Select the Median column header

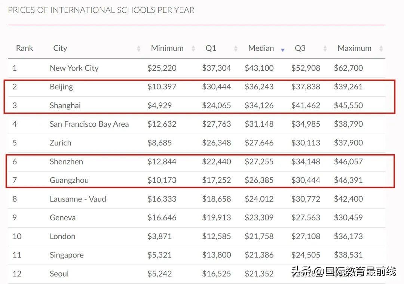pos(261,48)
